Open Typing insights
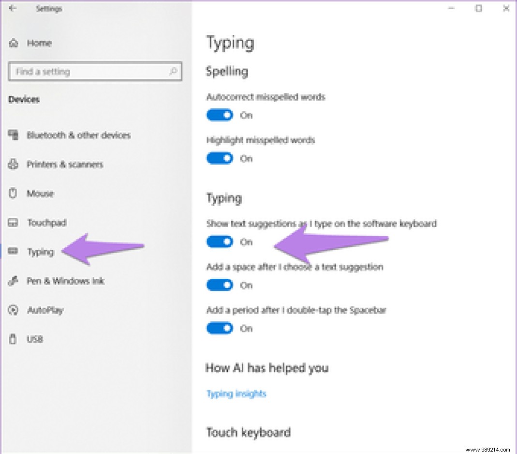The image size is (517, 454). tap(236, 393)
